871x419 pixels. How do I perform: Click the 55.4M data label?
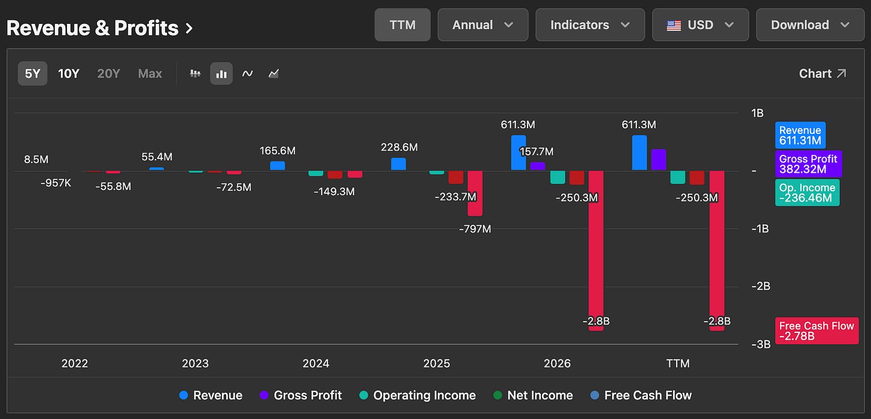click(157, 157)
